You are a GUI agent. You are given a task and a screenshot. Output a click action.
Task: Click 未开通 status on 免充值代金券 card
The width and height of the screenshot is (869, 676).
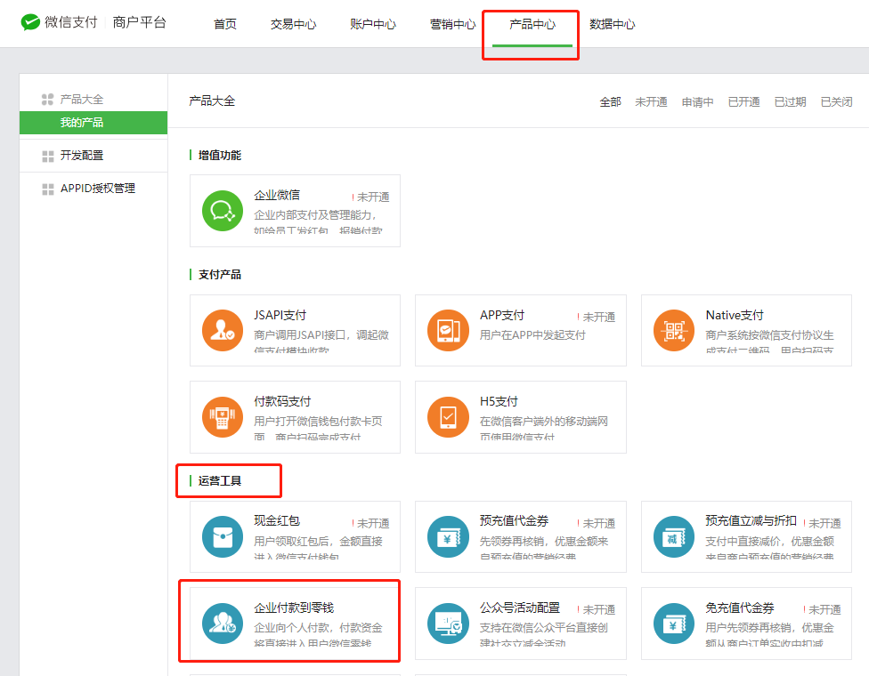point(824,609)
